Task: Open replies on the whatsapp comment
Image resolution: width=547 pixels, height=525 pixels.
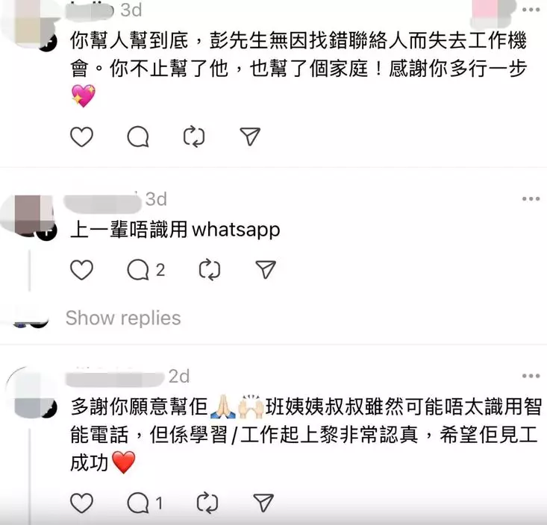Action: coord(146,269)
